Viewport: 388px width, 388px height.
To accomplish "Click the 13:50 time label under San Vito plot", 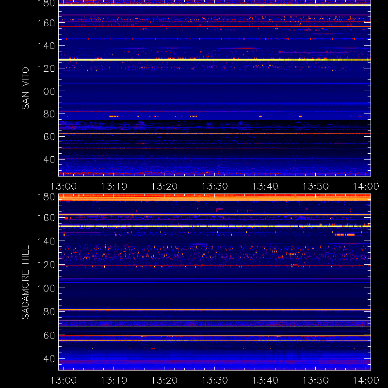I will click(x=316, y=186).
